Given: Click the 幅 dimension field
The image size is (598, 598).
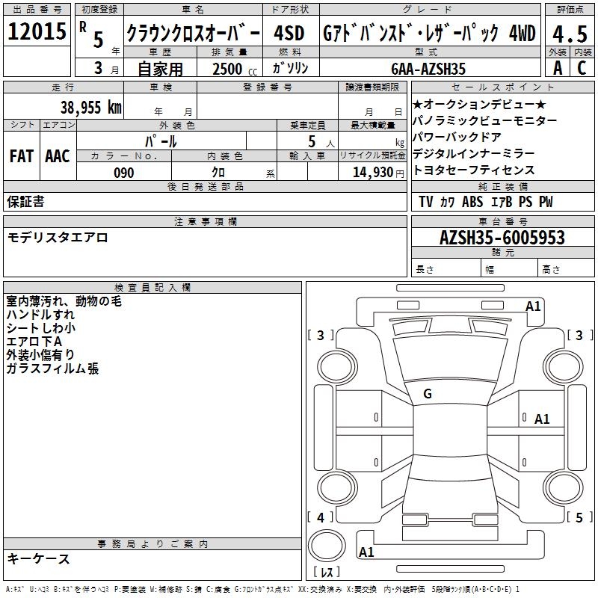Looking at the screenshot, I should pyautogui.click(x=509, y=268).
